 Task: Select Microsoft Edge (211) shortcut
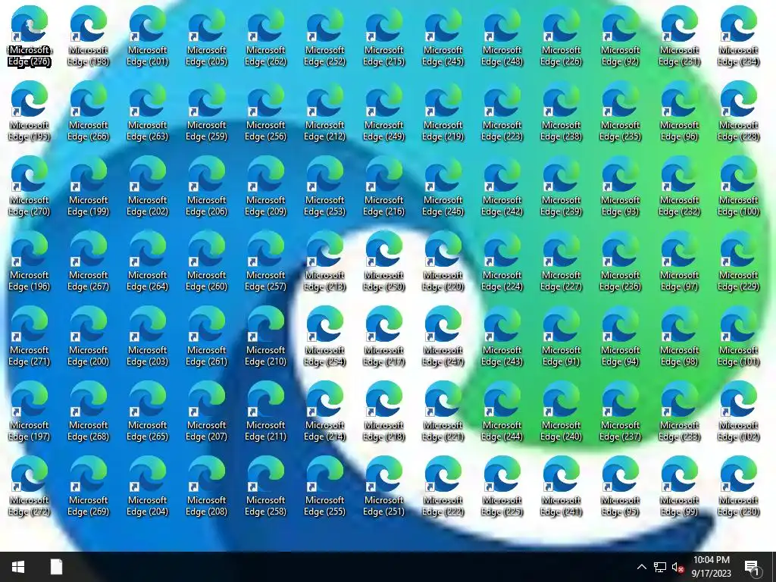[x=265, y=411]
